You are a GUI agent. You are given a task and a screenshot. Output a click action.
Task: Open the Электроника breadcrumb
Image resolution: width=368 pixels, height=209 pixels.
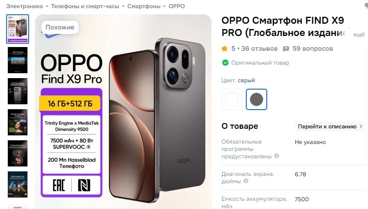(25, 6)
